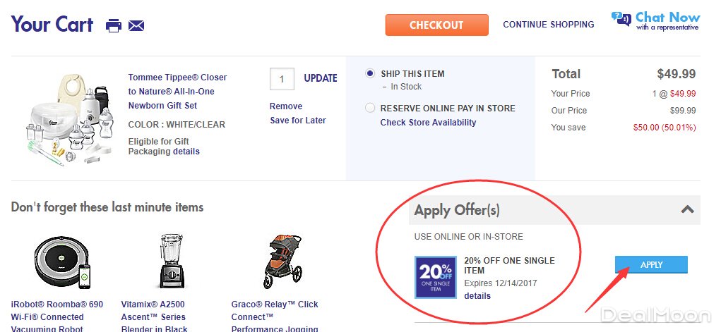This screenshot has width=721, height=332.
Task: Check Store Availability link
Action: tap(428, 123)
